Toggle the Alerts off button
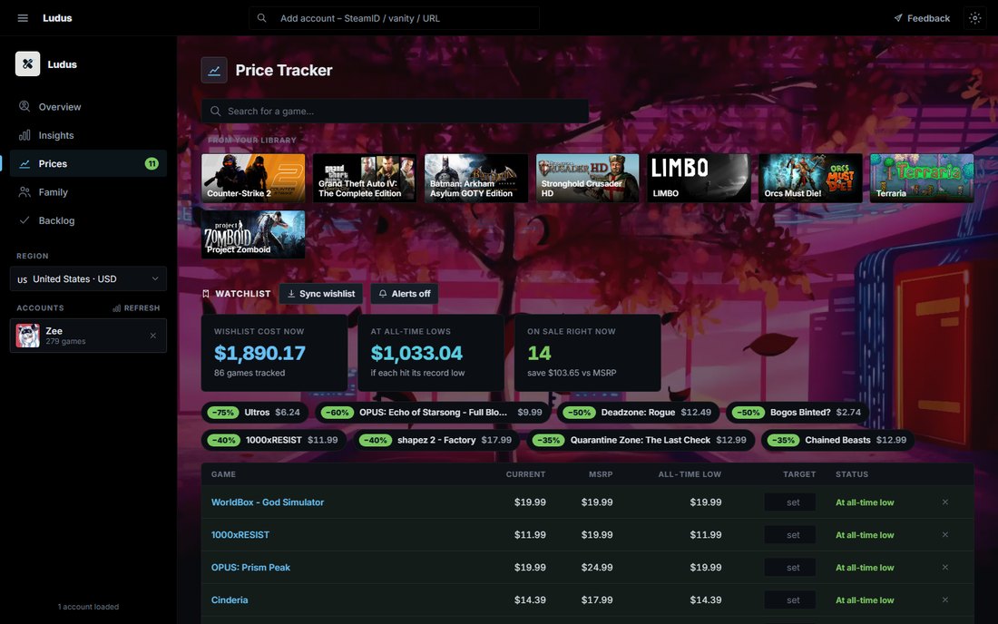The height and width of the screenshot is (624, 998). point(404,294)
